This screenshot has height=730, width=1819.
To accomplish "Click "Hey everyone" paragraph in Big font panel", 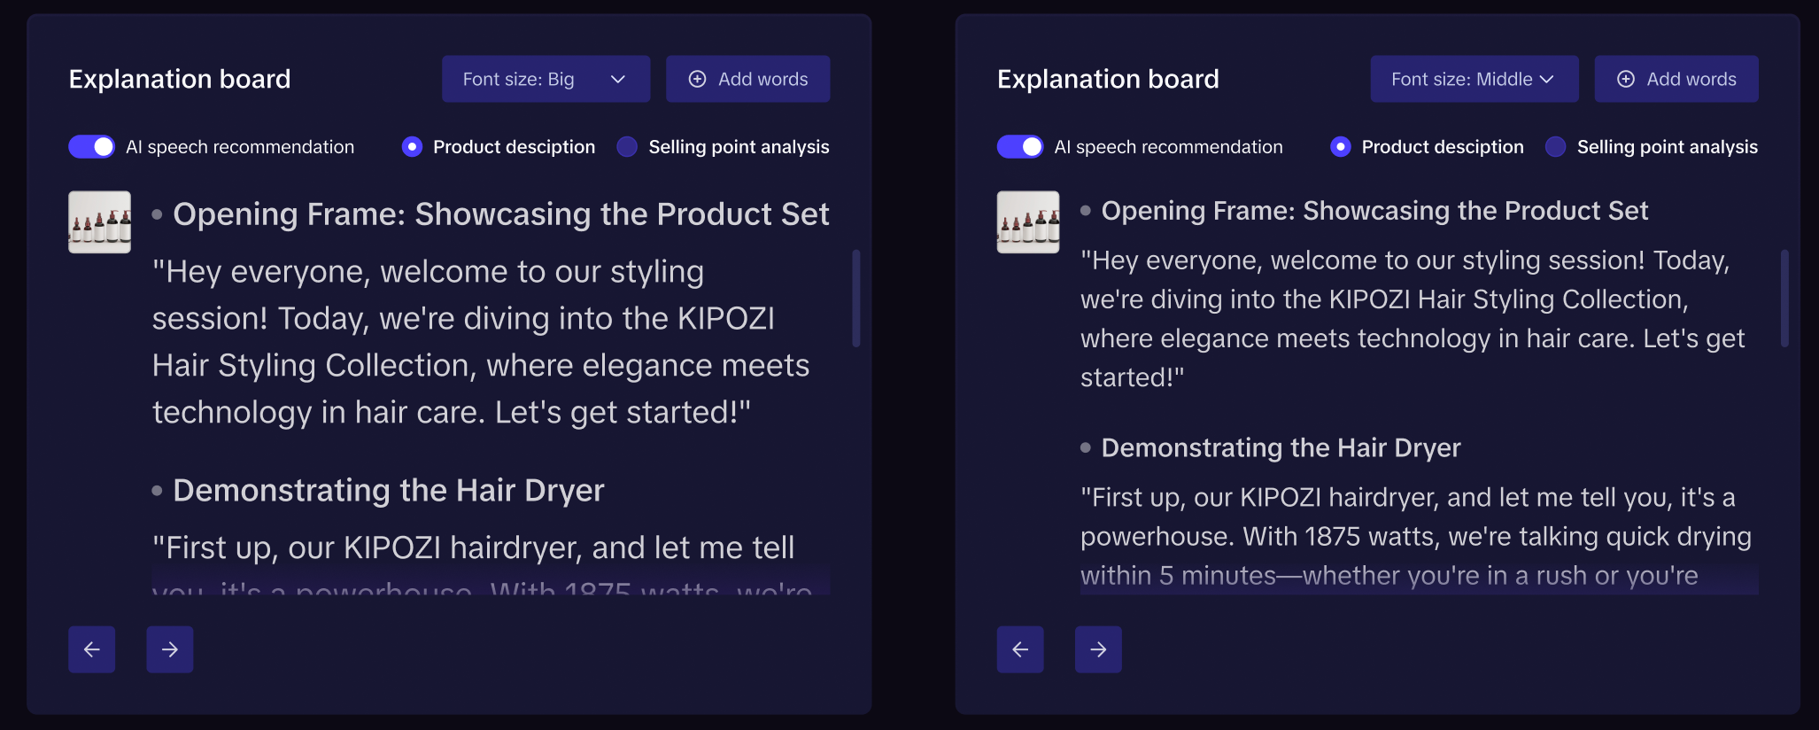I will [481, 342].
